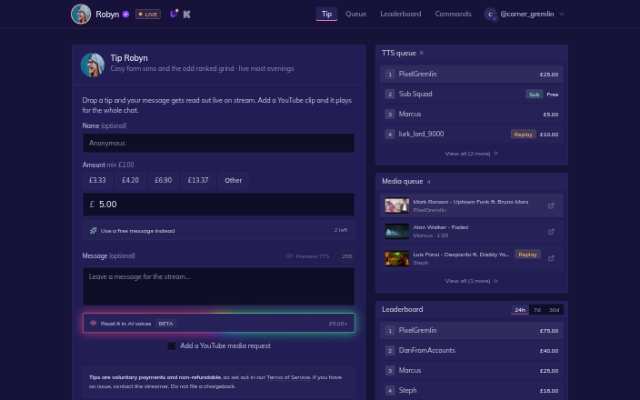The image size is (640, 400).
Task: Switch to the Queue tab
Action: click(356, 14)
